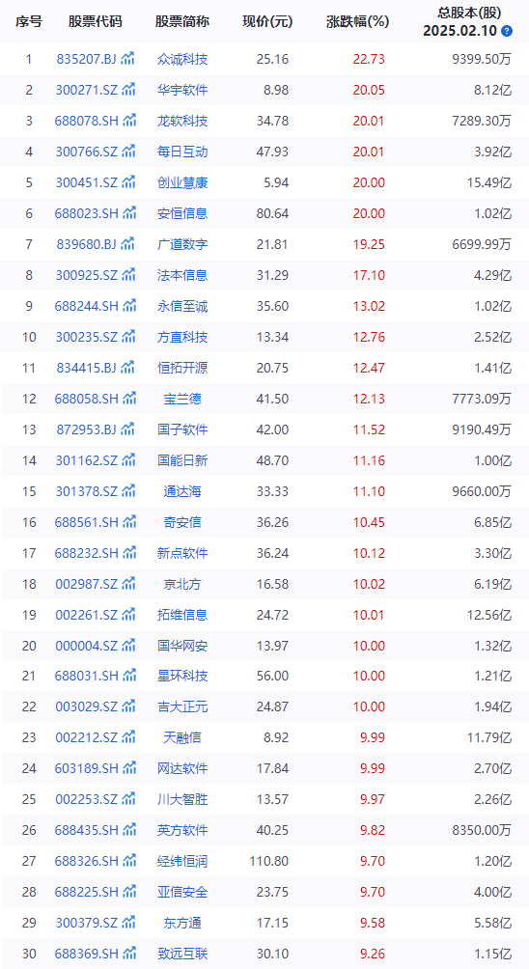Screen dimensions: 529x969
Task: Open stock code link 002212.SZ
Action: click(x=87, y=737)
